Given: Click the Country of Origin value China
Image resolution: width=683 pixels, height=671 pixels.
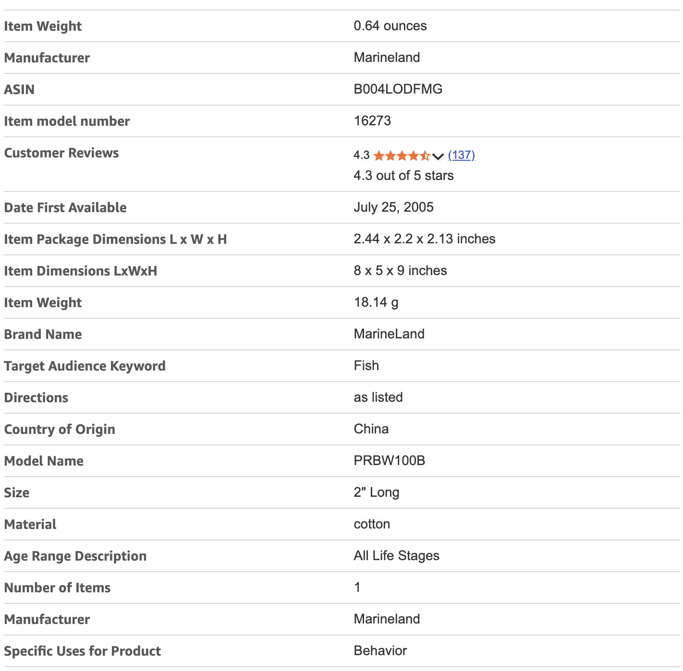Looking at the screenshot, I should pos(371,429).
